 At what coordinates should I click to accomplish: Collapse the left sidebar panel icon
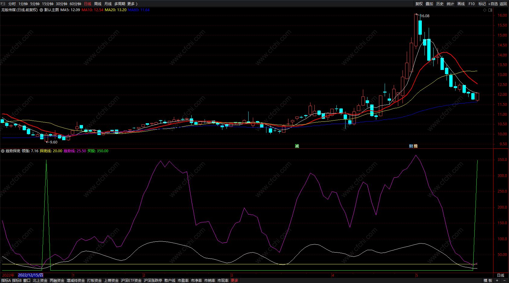(3, 4)
